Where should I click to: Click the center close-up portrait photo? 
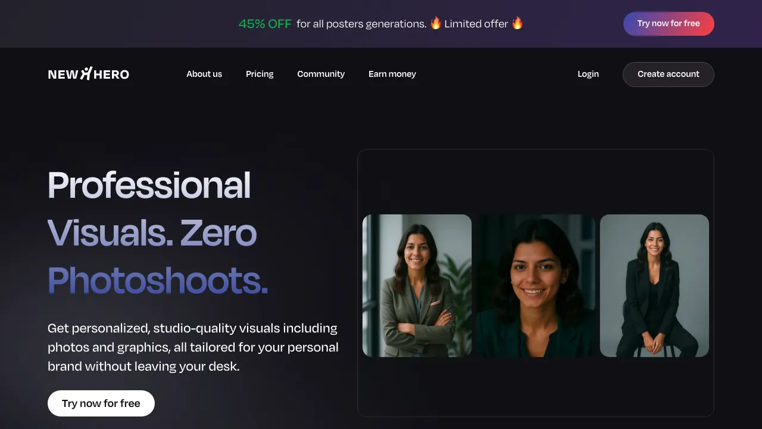535,285
